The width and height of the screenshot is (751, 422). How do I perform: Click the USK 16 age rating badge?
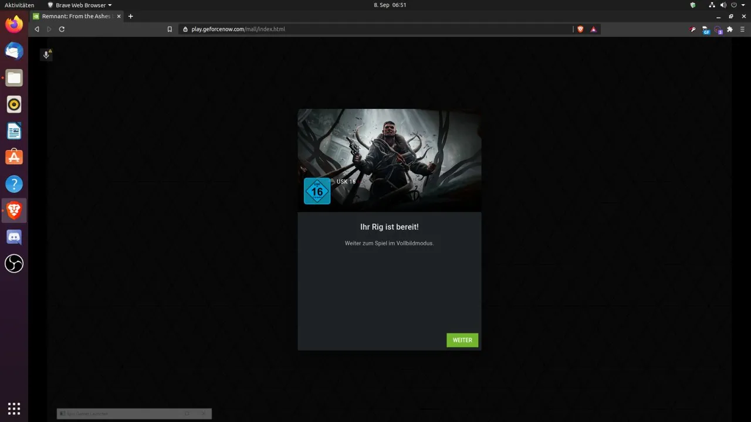317,191
